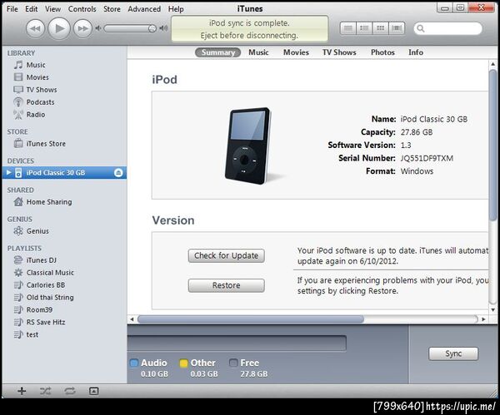500x415 pixels.
Task: Switch to the TV Shows tab
Action: (x=339, y=52)
